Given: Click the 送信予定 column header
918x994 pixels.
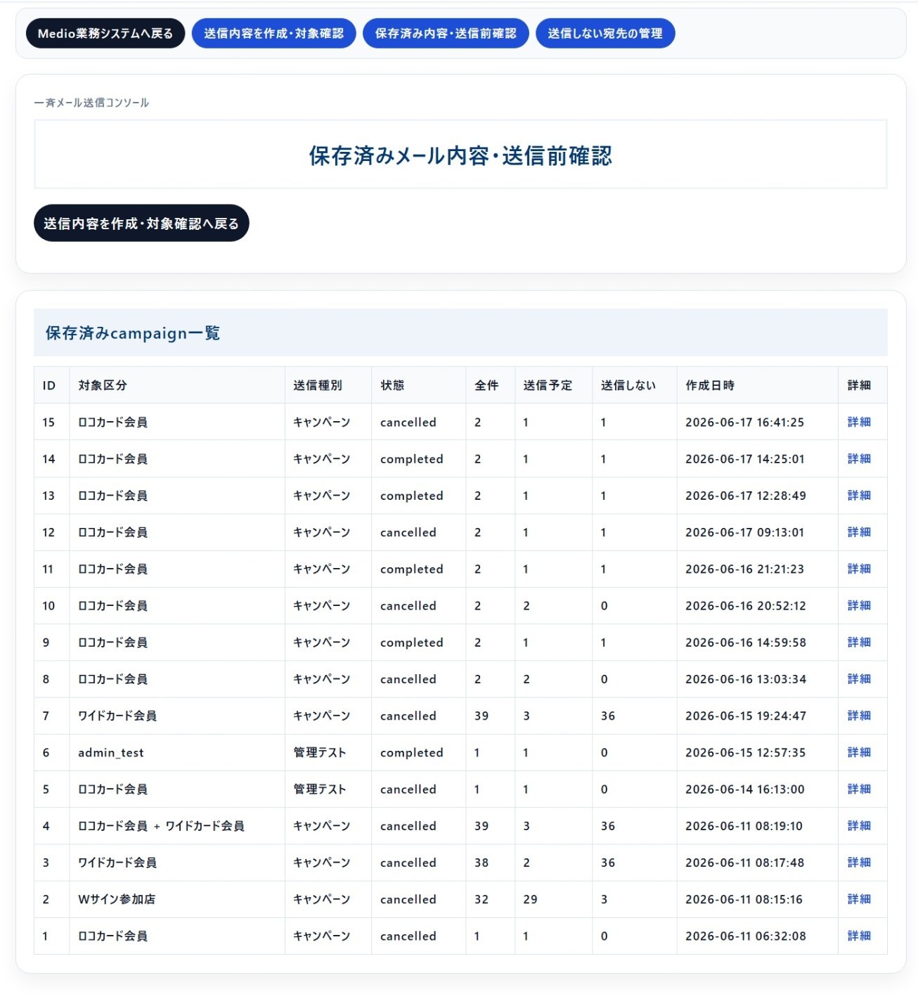Looking at the screenshot, I should [554, 385].
